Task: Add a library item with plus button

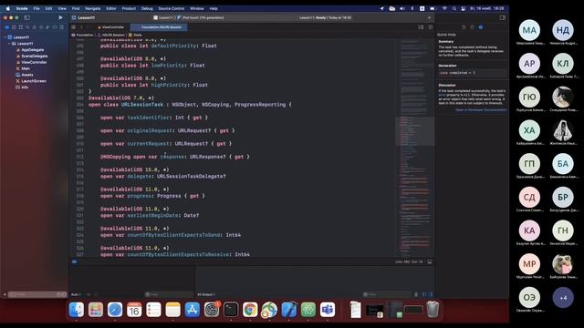Action: [x=429, y=17]
